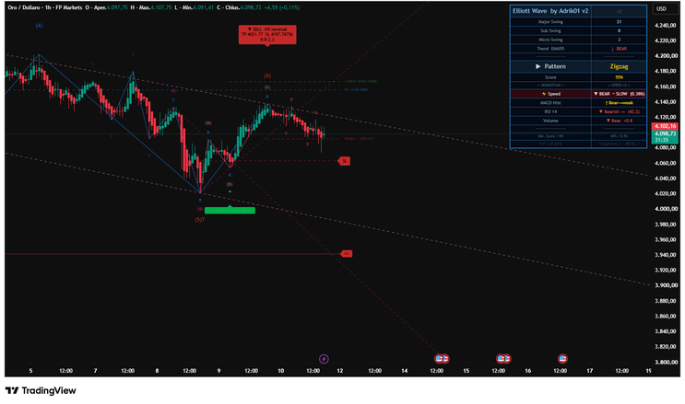Click the Volume row label
This screenshot has width=685, height=404.
(550, 121)
